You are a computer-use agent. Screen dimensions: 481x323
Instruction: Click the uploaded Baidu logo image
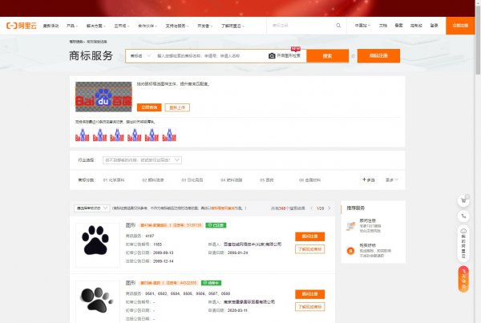[103, 97]
